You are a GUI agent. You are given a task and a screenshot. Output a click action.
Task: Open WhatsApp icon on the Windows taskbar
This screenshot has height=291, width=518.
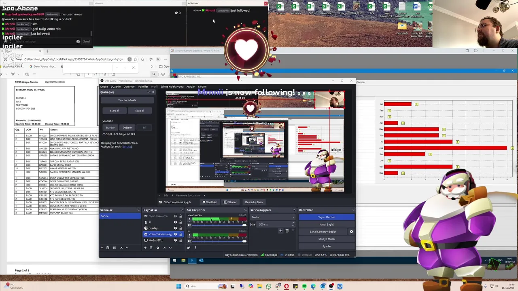coord(269,286)
